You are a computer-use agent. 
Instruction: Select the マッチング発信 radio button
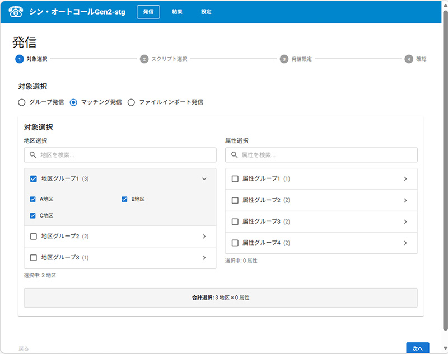[x=73, y=102]
